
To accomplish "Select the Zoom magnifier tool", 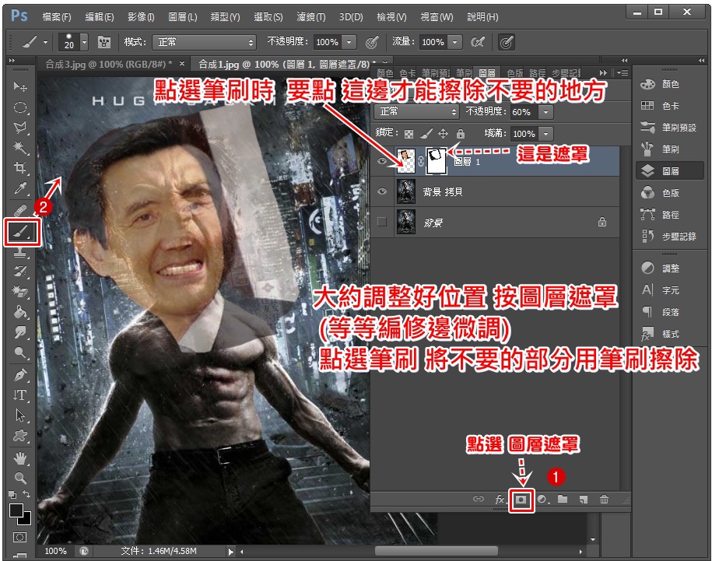I will [20, 478].
